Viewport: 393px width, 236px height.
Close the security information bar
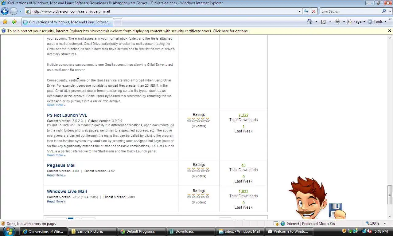(x=390, y=31)
